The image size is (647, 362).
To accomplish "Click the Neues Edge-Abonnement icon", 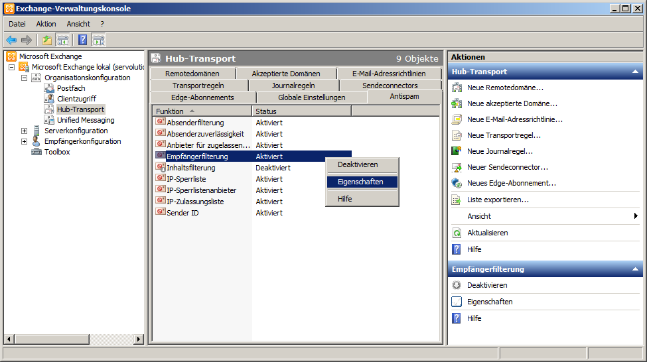I will click(x=457, y=183).
